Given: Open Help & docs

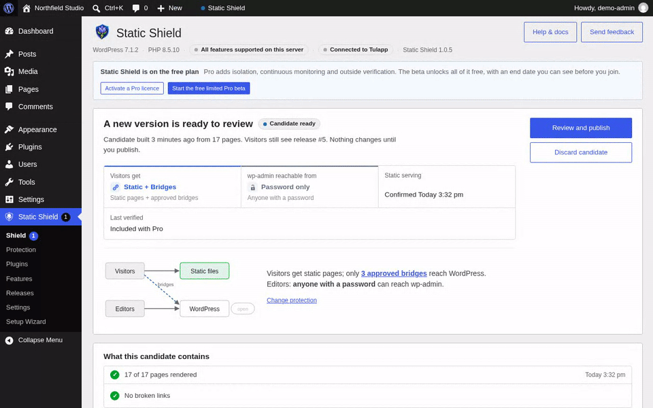Looking at the screenshot, I should [550, 32].
